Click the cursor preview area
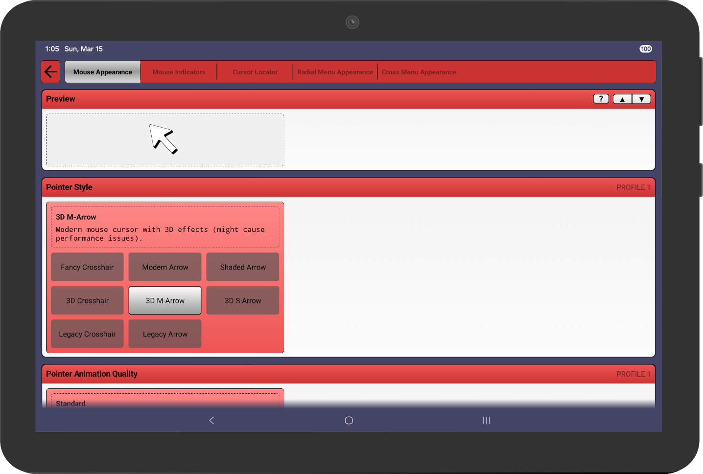Image resolution: width=703 pixels, height=474 pixels. [165, 140]
